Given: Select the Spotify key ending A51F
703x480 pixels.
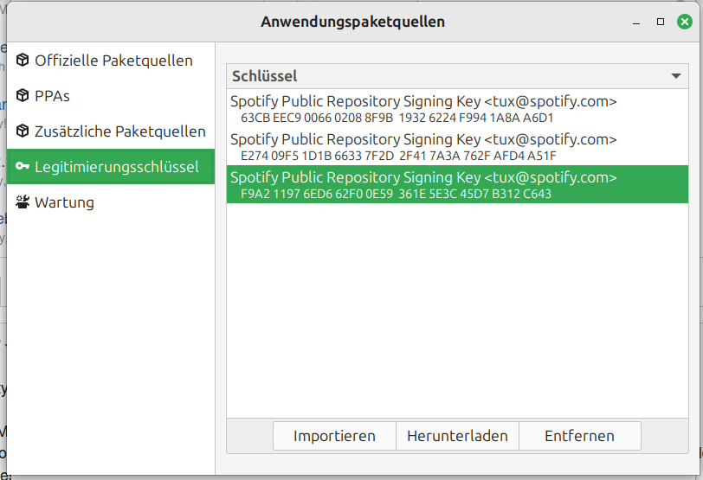Looking at the screenshot, I should click(457, 146).
